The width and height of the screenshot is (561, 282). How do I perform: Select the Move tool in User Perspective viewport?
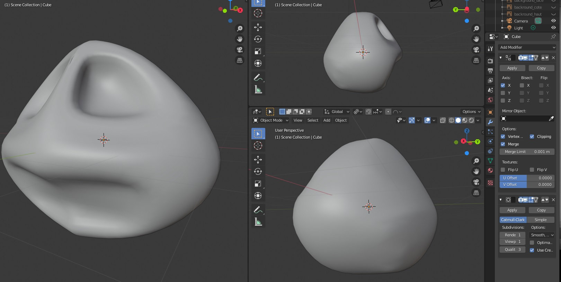point(258,159)
